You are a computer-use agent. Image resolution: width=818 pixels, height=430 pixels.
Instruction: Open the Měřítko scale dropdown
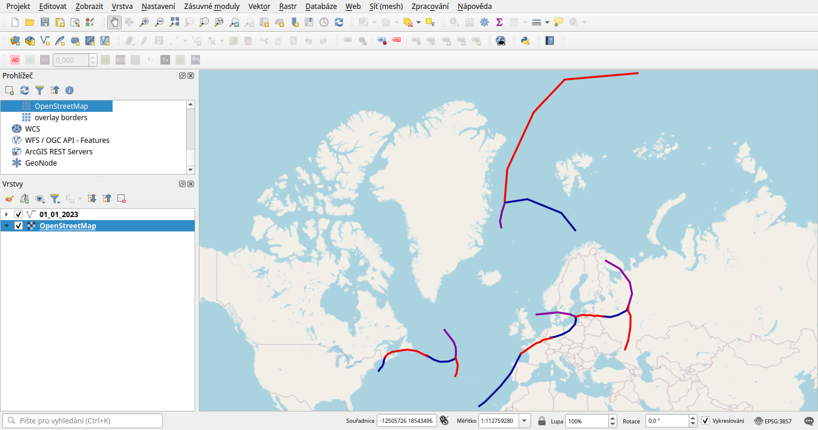pos(525,421)
